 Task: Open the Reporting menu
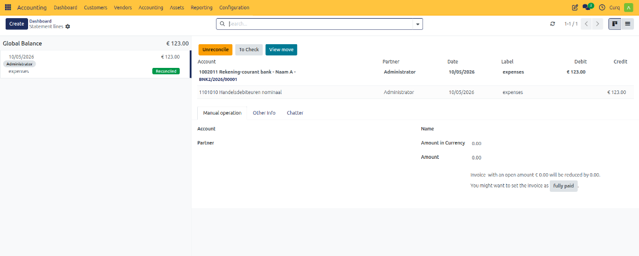202,7
